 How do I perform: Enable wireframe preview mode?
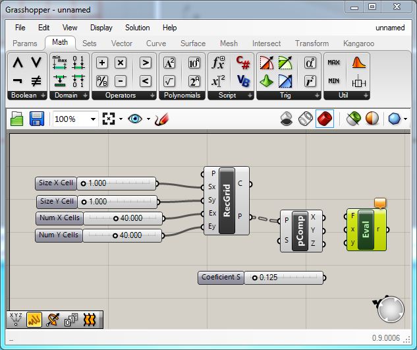pyautogui.click(x=306, y=119)
